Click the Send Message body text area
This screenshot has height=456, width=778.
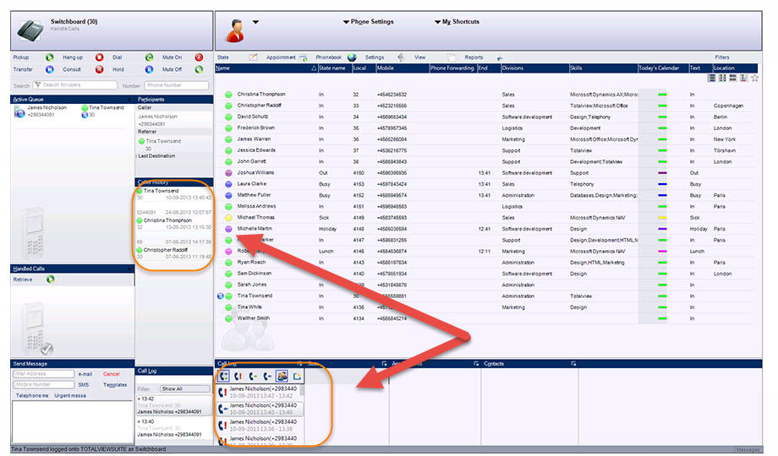coord(73,421)
